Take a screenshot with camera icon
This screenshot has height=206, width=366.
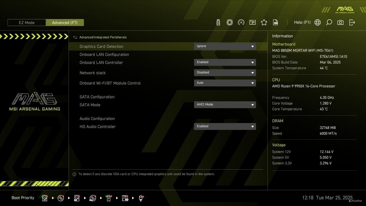click(x=341, y=23)
